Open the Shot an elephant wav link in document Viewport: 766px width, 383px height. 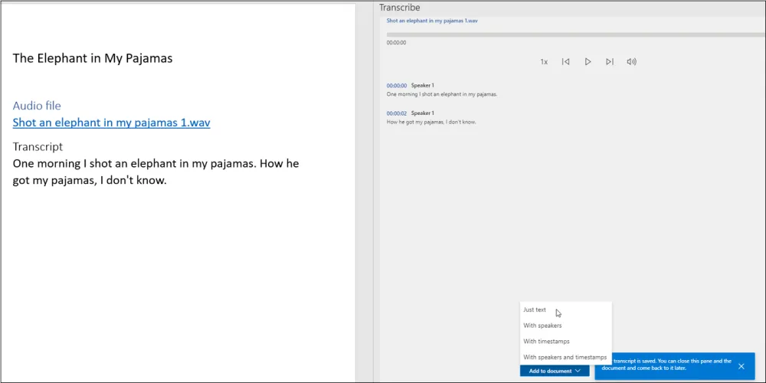[111, 123]
